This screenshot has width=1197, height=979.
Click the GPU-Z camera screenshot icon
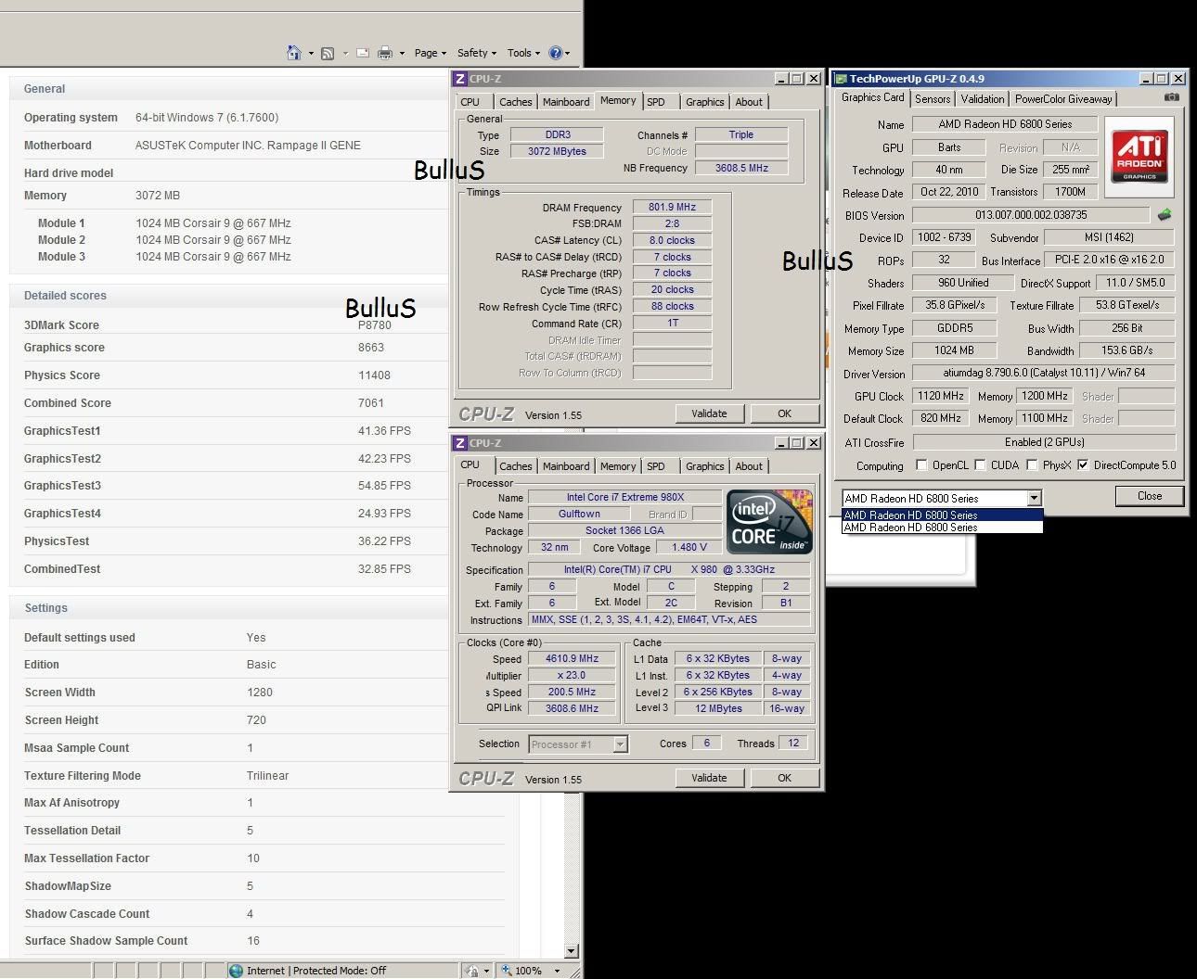[x=1172, y=96]
